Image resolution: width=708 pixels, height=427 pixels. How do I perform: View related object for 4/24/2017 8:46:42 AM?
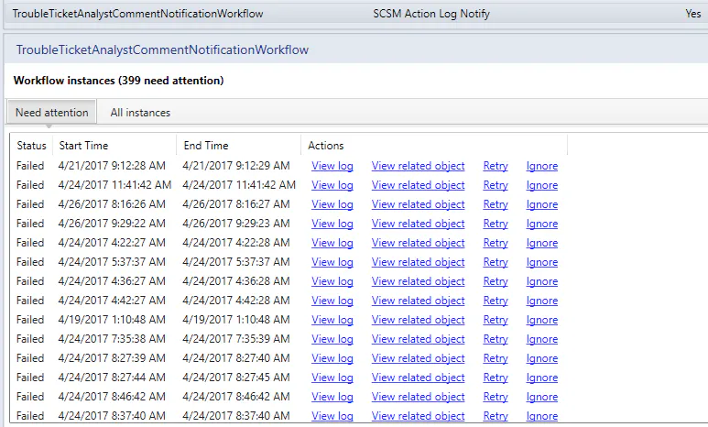(419, 396)
